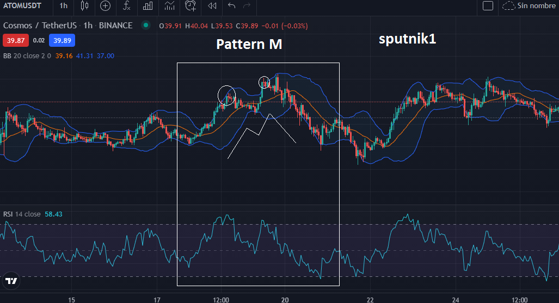
Task: Click date label 24 on time axis
Action: 456,300
